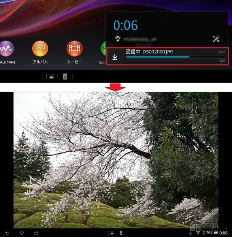Open the receiving DSC02000.JPG notification
Screen dimensions: 232x237
click(168, 56)
